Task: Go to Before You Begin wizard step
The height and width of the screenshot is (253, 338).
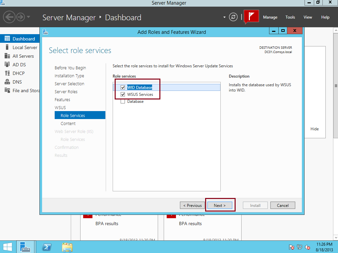Action: (70, 68)
